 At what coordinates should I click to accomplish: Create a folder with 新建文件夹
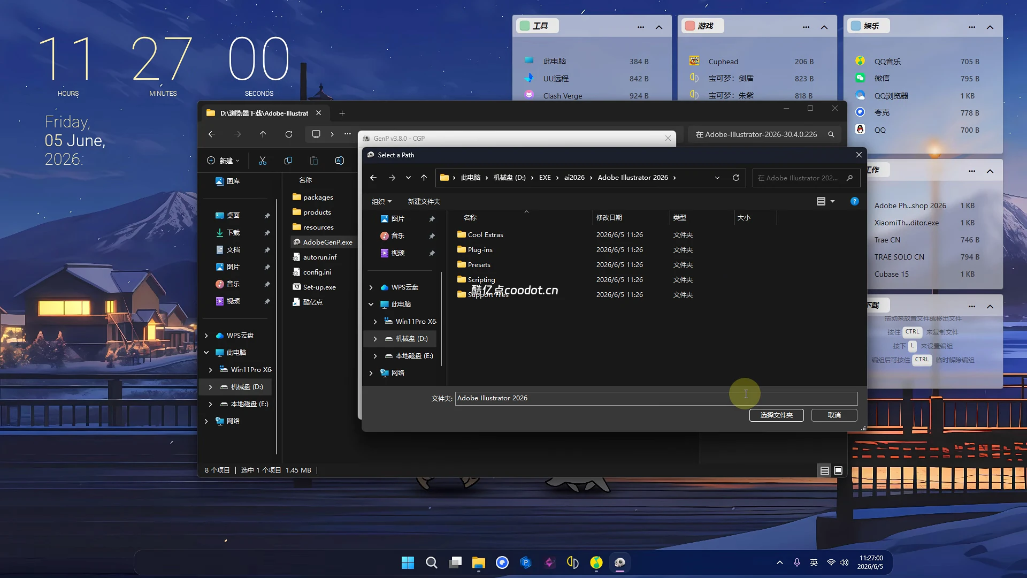click(x=424, y=201)
